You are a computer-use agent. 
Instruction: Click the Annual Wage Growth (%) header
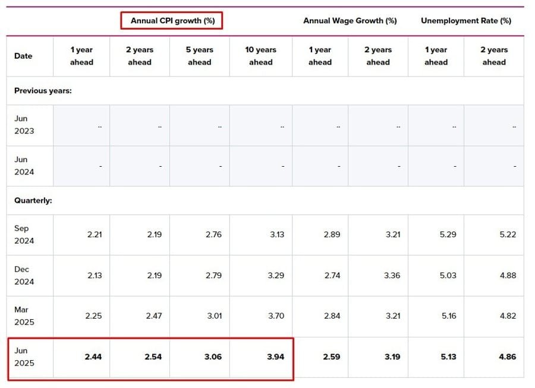pyautogui.click(x=350, y=21)
